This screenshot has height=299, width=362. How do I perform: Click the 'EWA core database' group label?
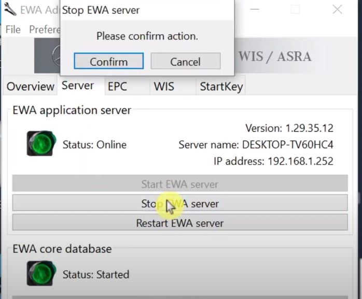[x=62, y=249]
